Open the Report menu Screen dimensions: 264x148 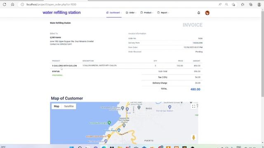coord(163,13)
